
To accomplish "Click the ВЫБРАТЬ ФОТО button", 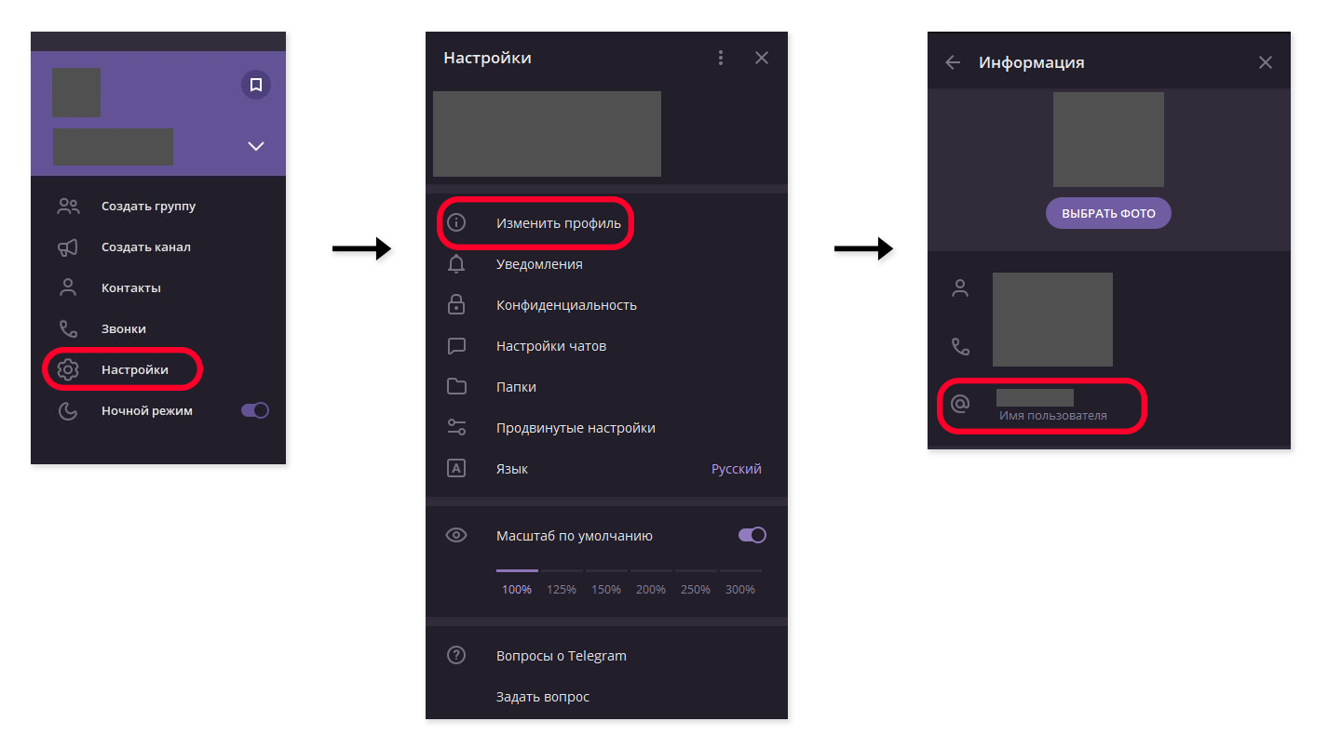I will (x=1108, y=213).
